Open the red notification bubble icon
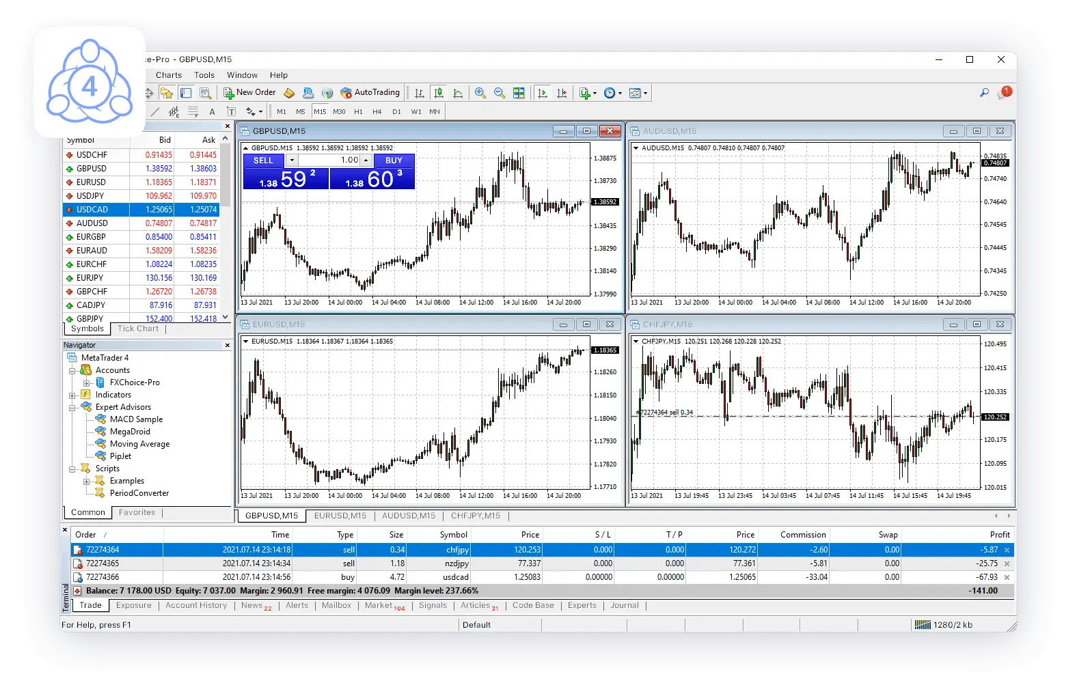This screenshot has width=1077, height=683. 1005,92
